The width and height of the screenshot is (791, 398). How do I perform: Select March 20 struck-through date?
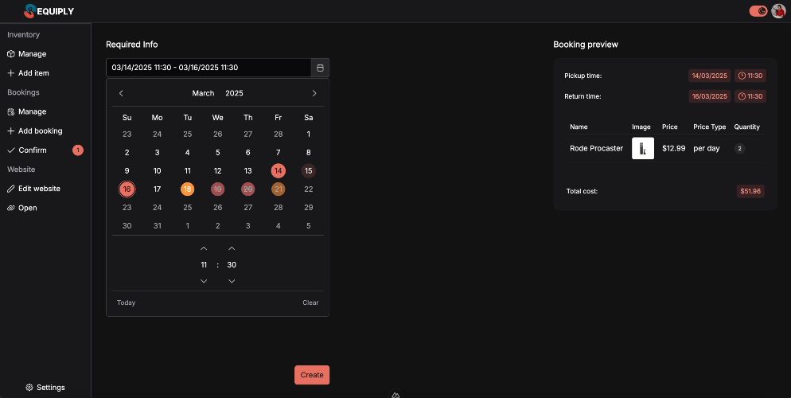coord(247,189)
